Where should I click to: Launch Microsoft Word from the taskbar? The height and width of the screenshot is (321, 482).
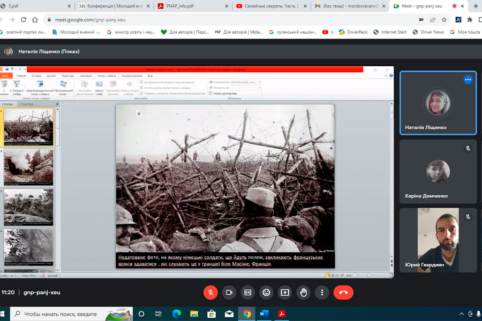[x=263, y=314]
